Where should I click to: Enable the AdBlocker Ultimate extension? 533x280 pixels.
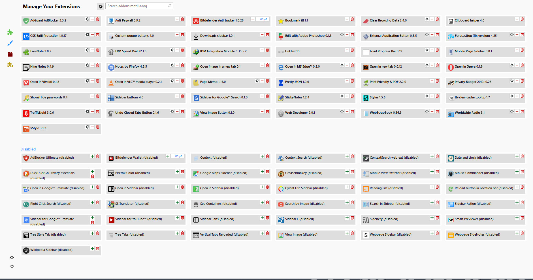point(92,156)
